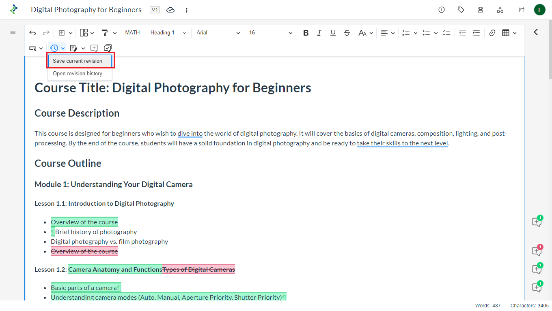Click the comments archive icon in toolbar
Image resolution: width=552 pixels, height=311 pixels.
coord(108,48)
